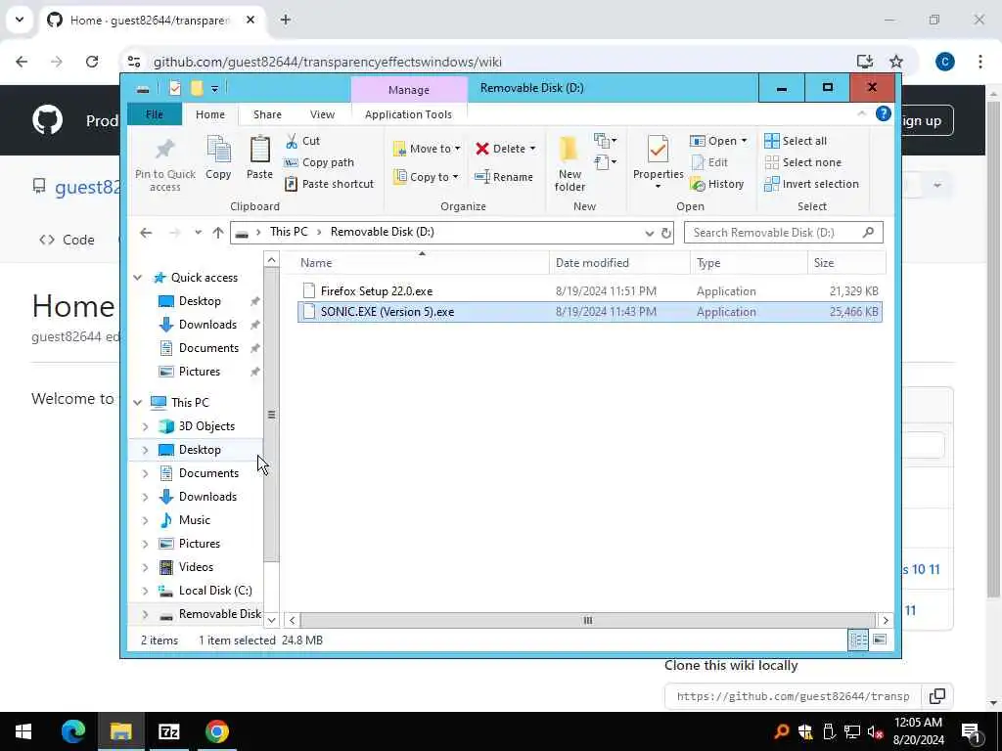Image resolution: width=1002 pixels, height=751 pixels.
Task: Click the Open button in ribbon
Action: [713, 141]
